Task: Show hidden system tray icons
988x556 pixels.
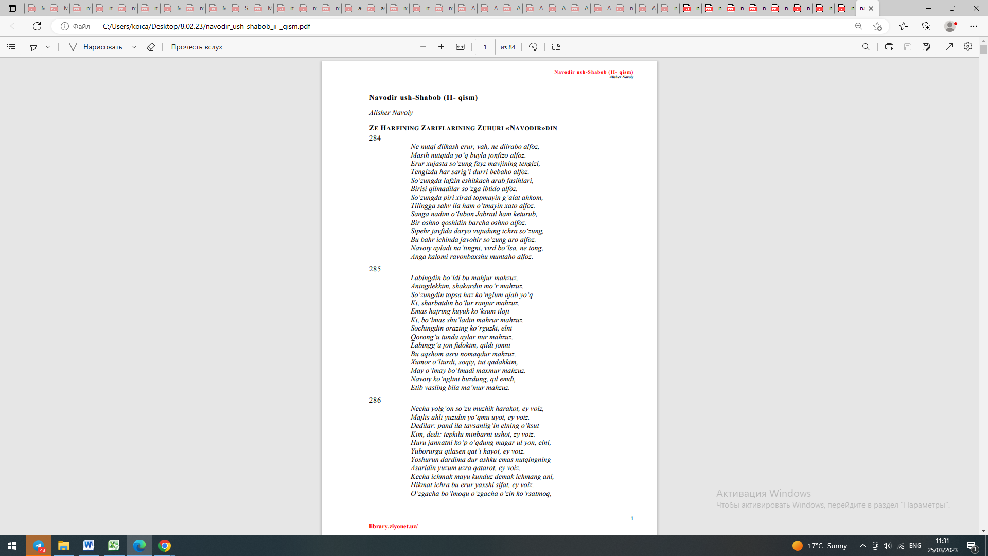Action: click(x=863, y=546)
